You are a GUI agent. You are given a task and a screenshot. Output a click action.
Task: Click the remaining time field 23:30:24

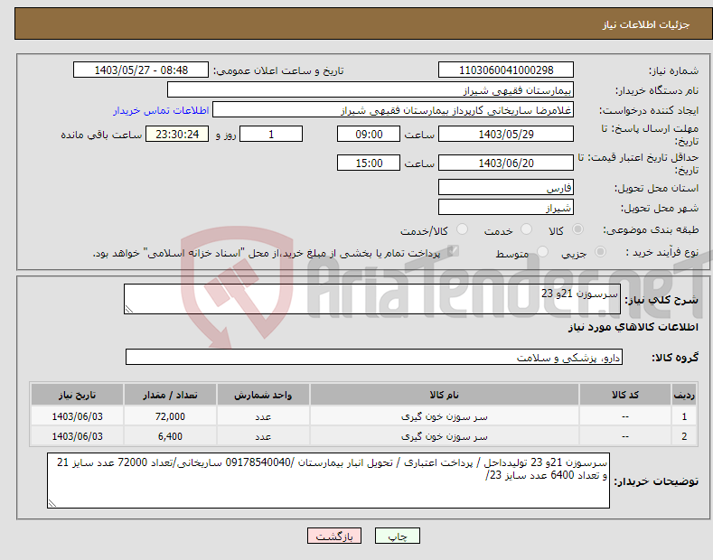pyautogui.click(x=177, y=134)
